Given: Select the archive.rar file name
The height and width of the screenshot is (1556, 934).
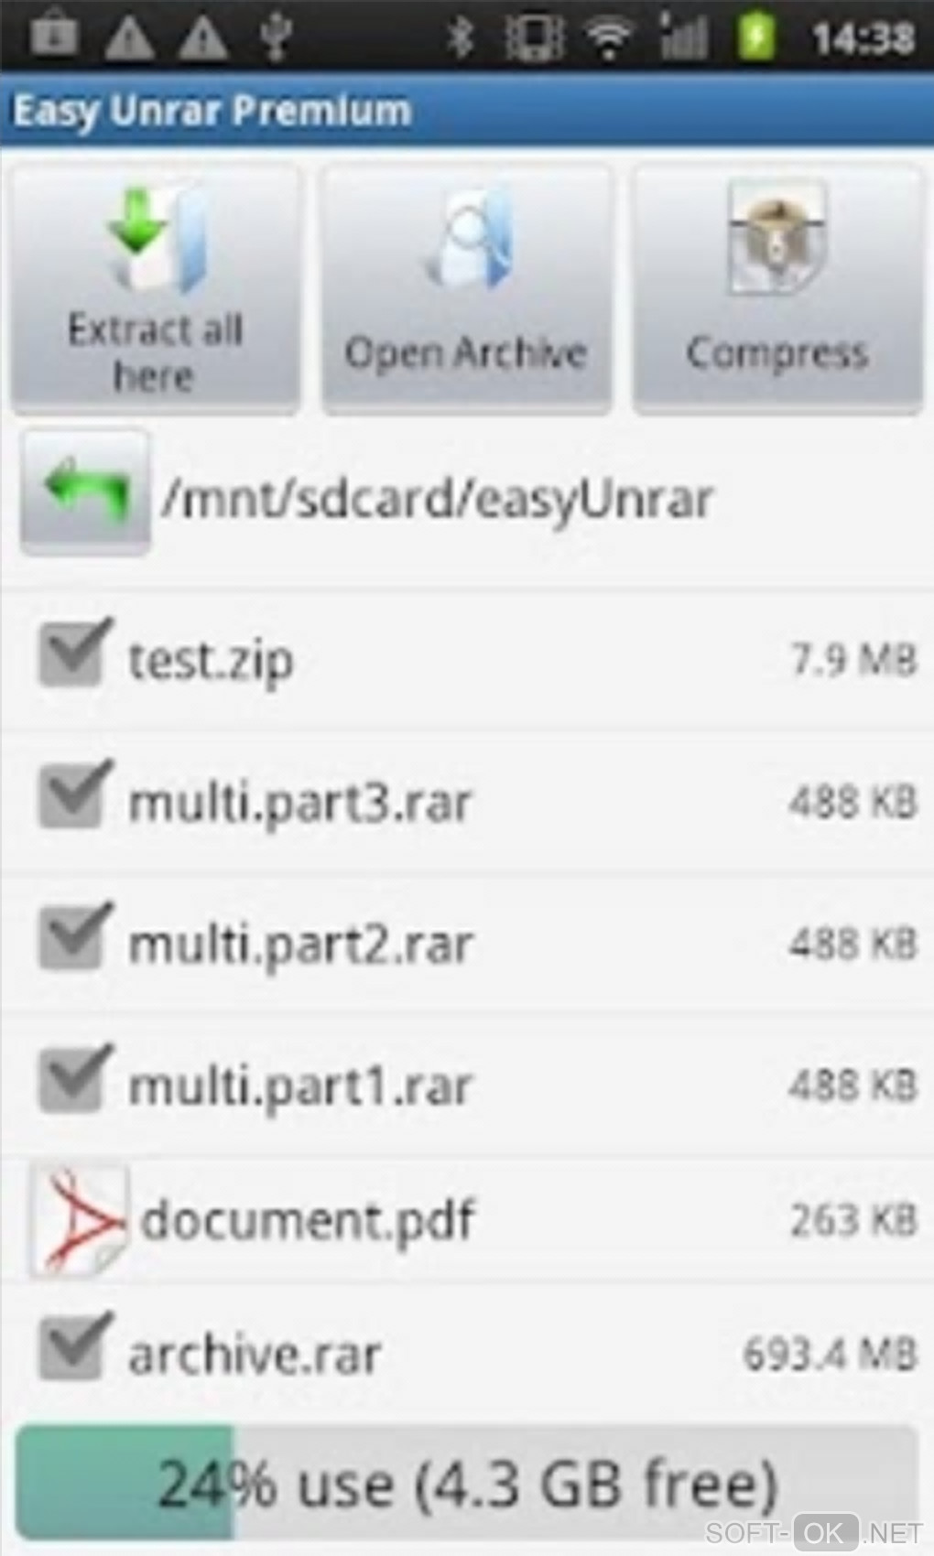Looking at the screenshot, I should [x=254, y=1356].
